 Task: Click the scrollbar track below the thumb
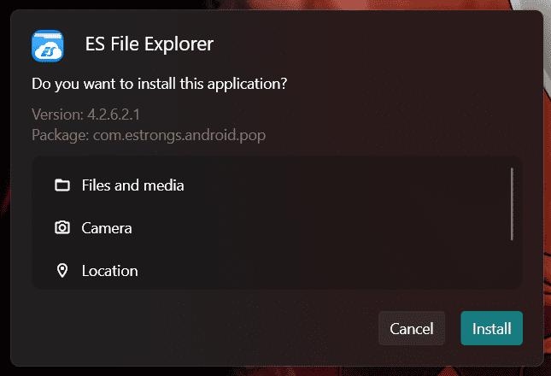(512, 265)
